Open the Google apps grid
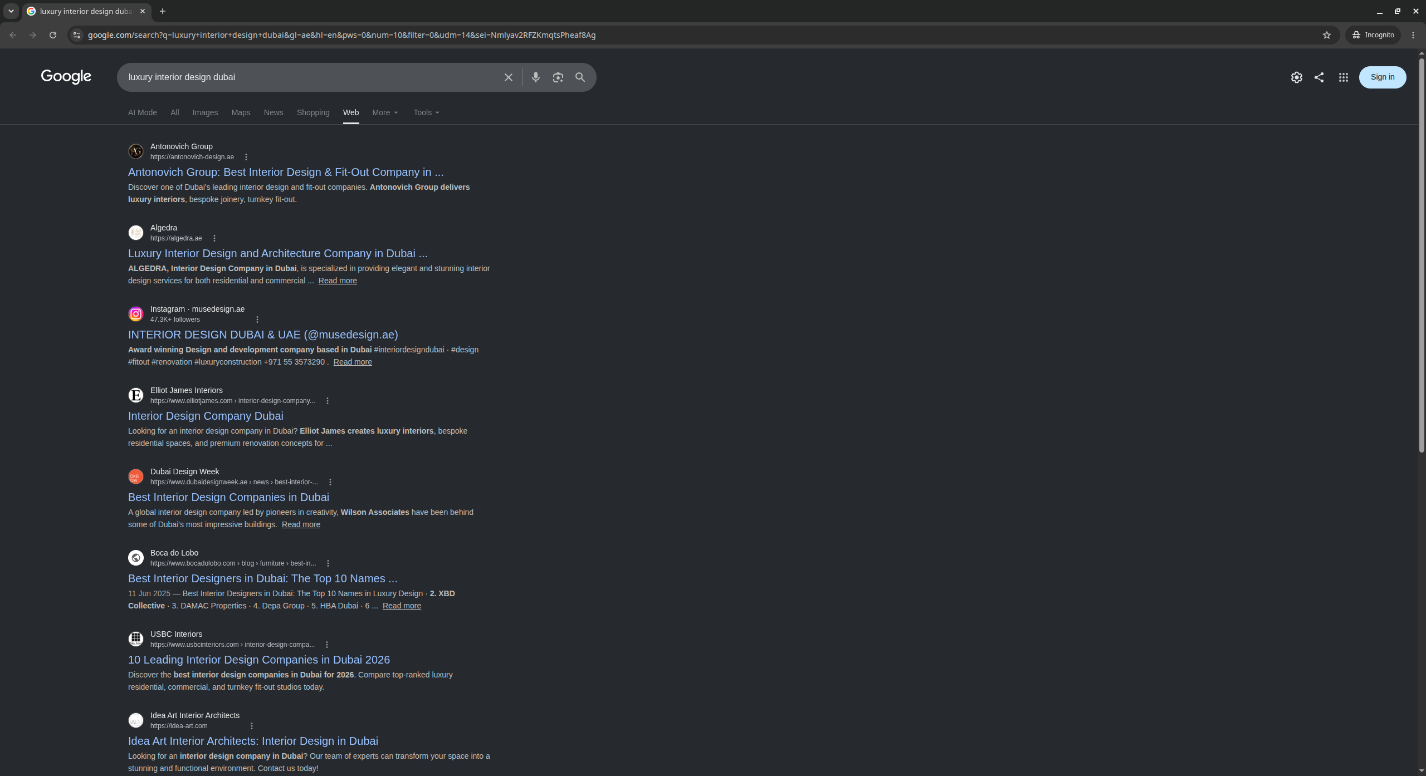The height and width of the screenshot is (776, 1426). coord(1343,77)
